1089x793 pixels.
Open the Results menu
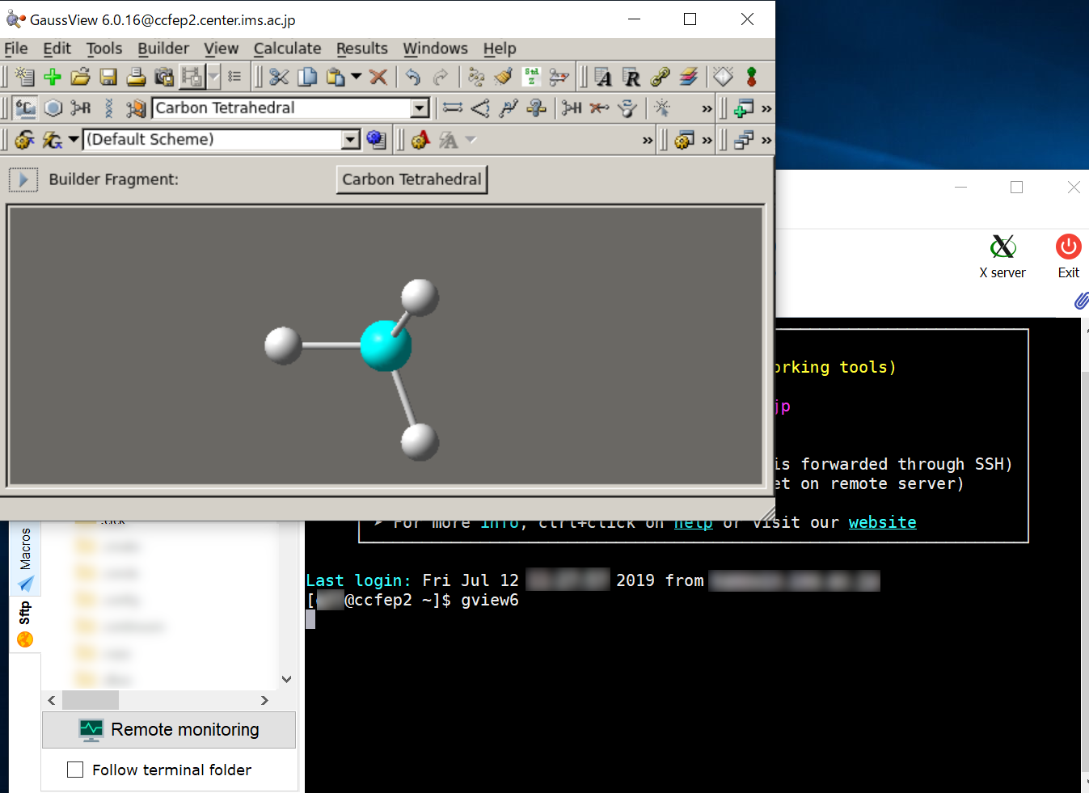361,49
